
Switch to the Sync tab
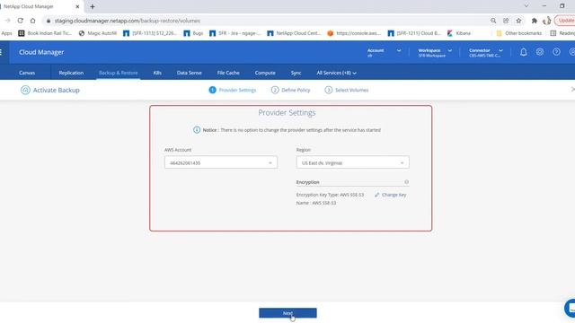pos(296,73)
